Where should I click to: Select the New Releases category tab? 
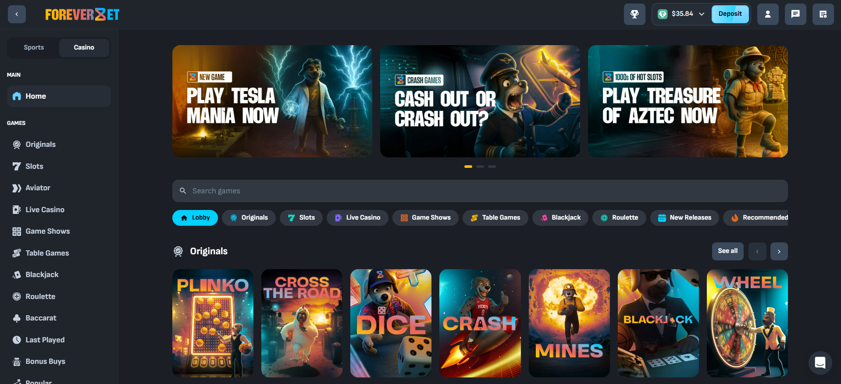point(684,218)
